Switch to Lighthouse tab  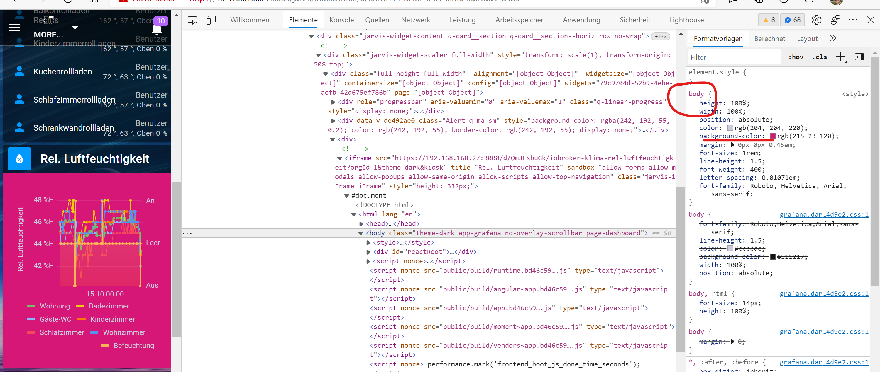coord(686,20)
